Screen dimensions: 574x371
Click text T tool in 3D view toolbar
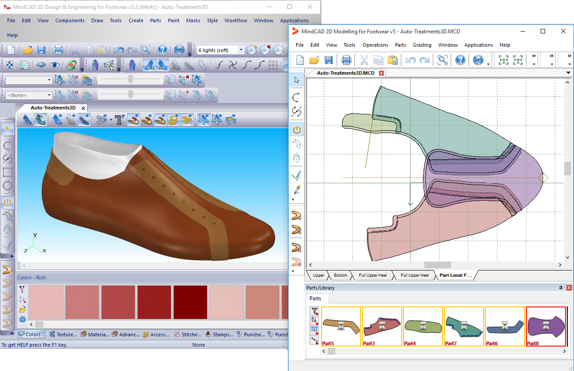[x=119, y=119]
